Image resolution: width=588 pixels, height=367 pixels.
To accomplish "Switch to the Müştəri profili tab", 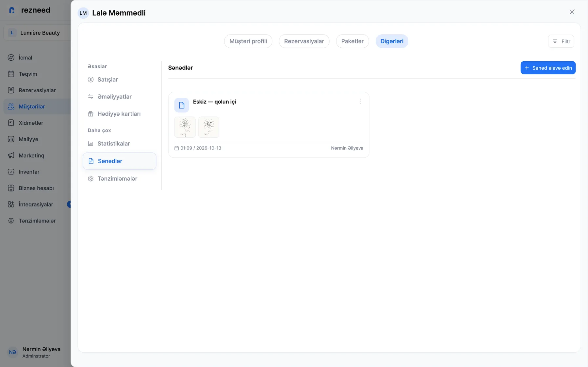I will pos(248,41).
